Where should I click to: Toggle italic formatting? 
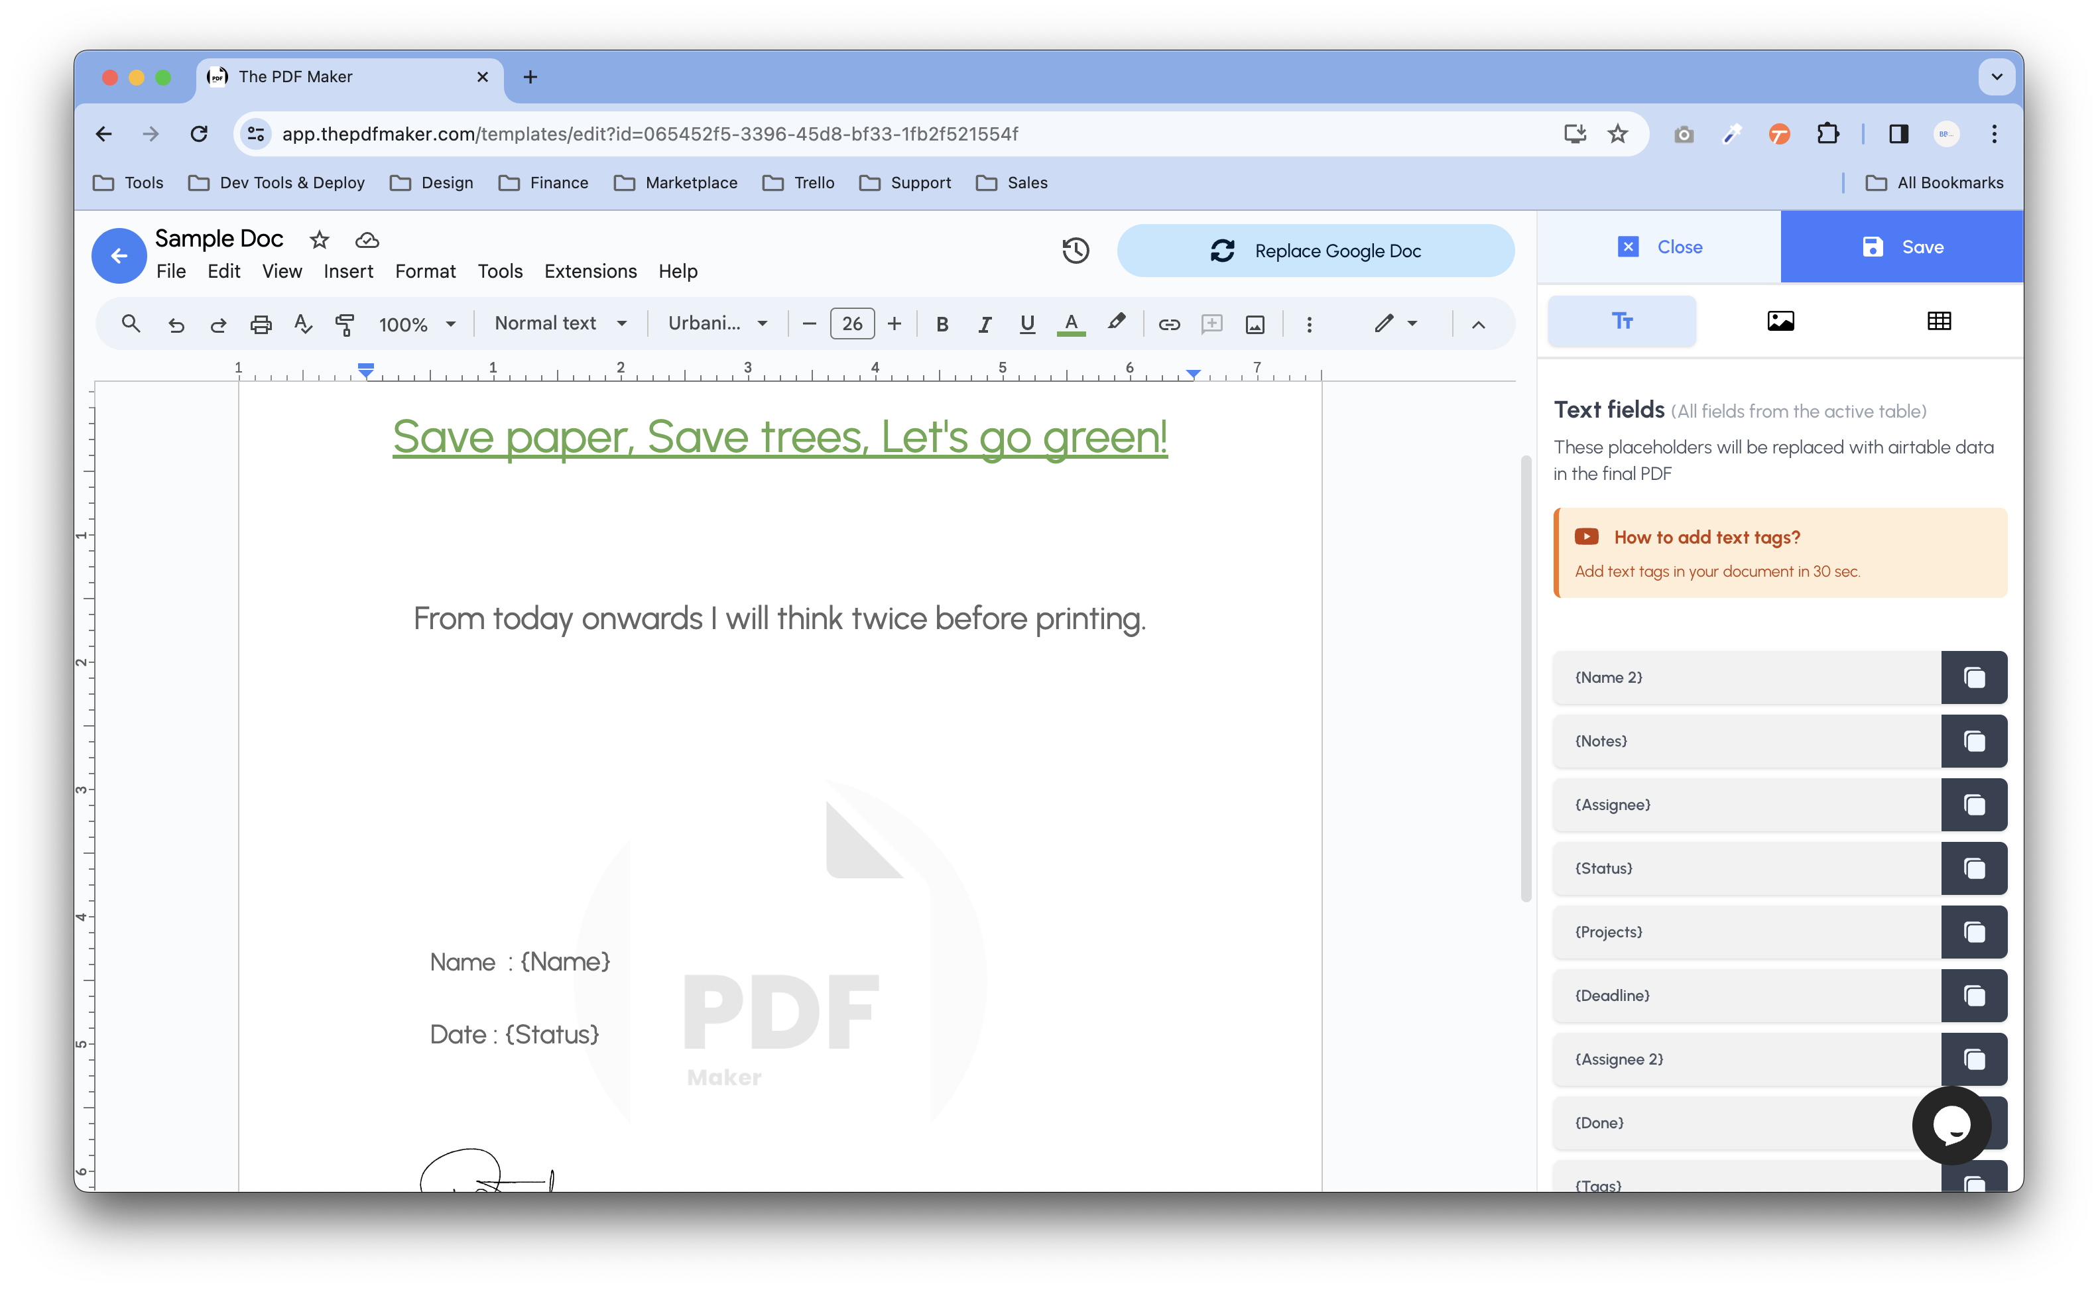click(x=985, y=323)
